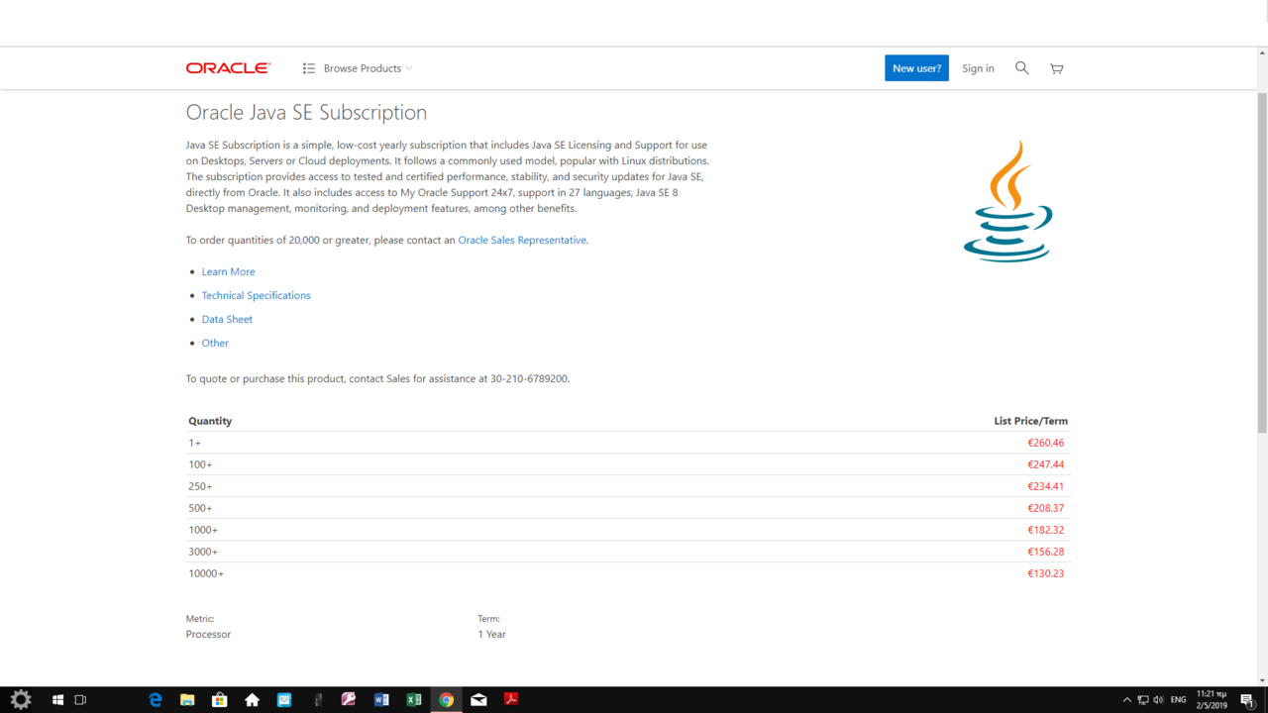1268x713 pixels.
Task: Open the Learn More link
Action: [x=228, y=271]
